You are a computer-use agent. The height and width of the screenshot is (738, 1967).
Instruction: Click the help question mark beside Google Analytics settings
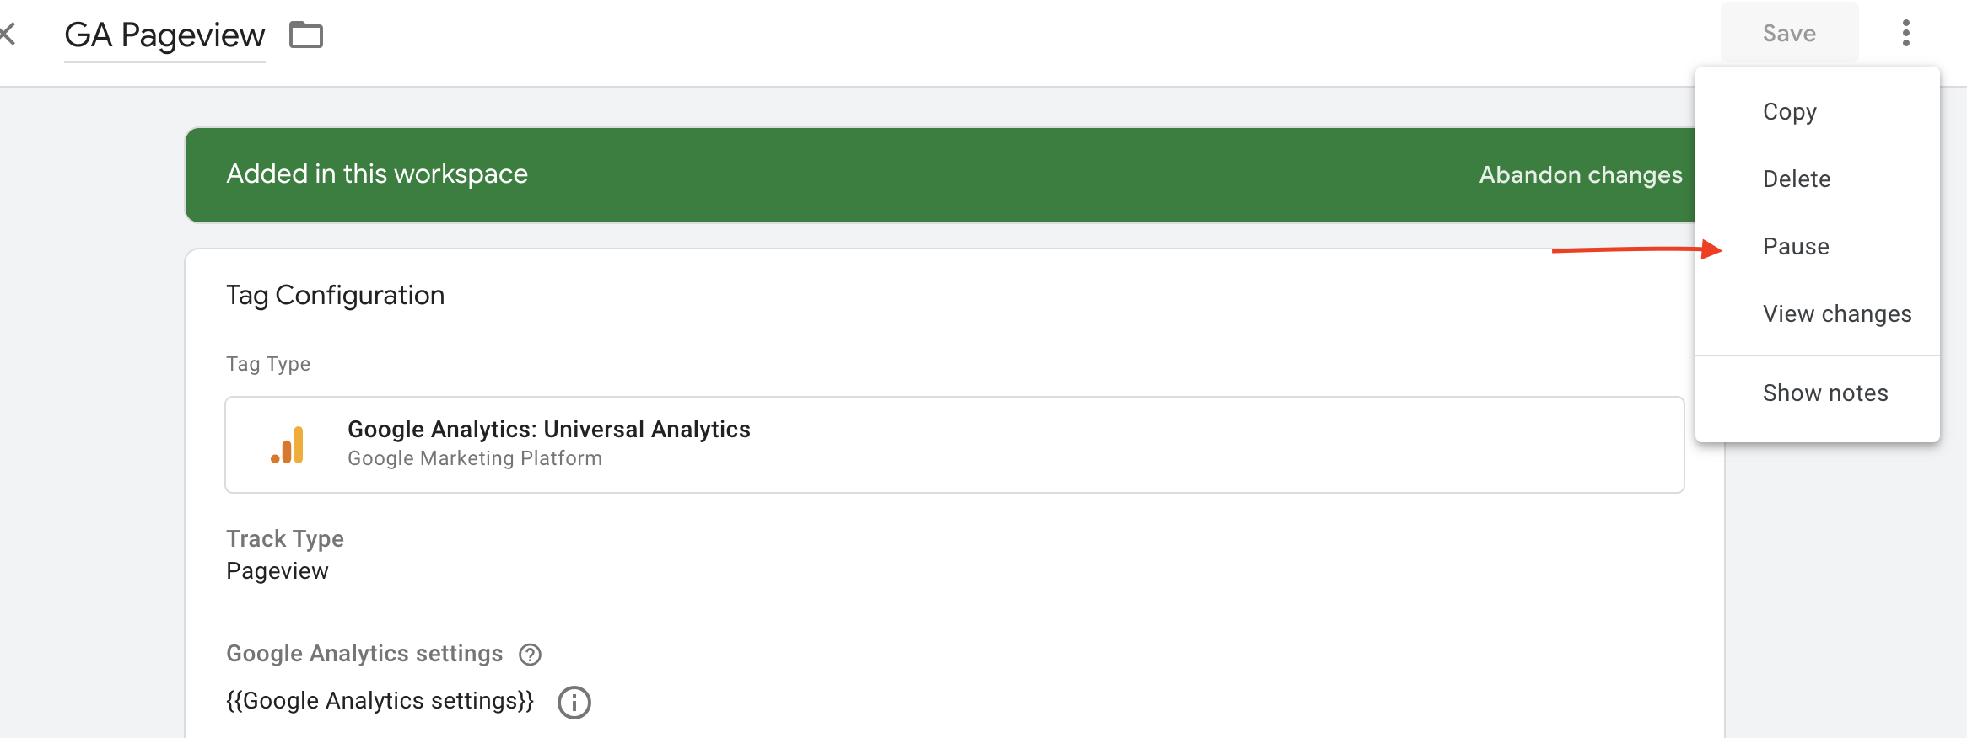point(530,655)
